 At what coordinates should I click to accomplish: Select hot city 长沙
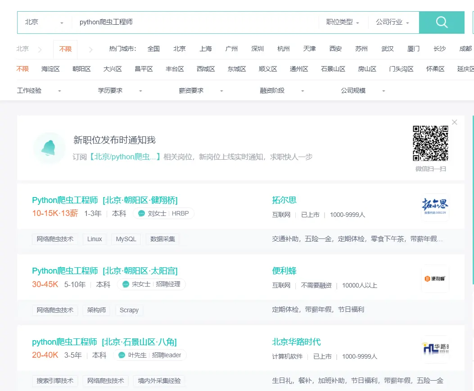pos(439,49)
